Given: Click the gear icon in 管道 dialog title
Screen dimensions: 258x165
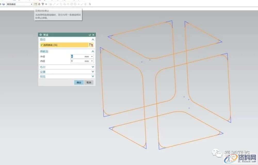Looking at the screenshot, I should point(41,35).
